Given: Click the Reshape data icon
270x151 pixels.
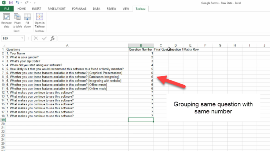Looking at the screenshot, I should (x=6, y=17).
